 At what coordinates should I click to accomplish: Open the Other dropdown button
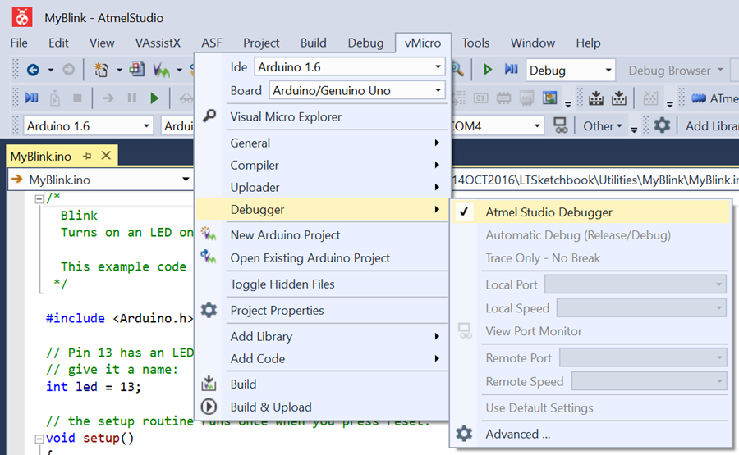(x=603, y=126)
